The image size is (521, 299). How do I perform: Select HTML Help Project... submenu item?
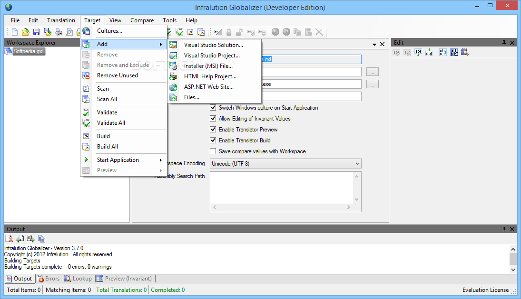coord(215,76)
